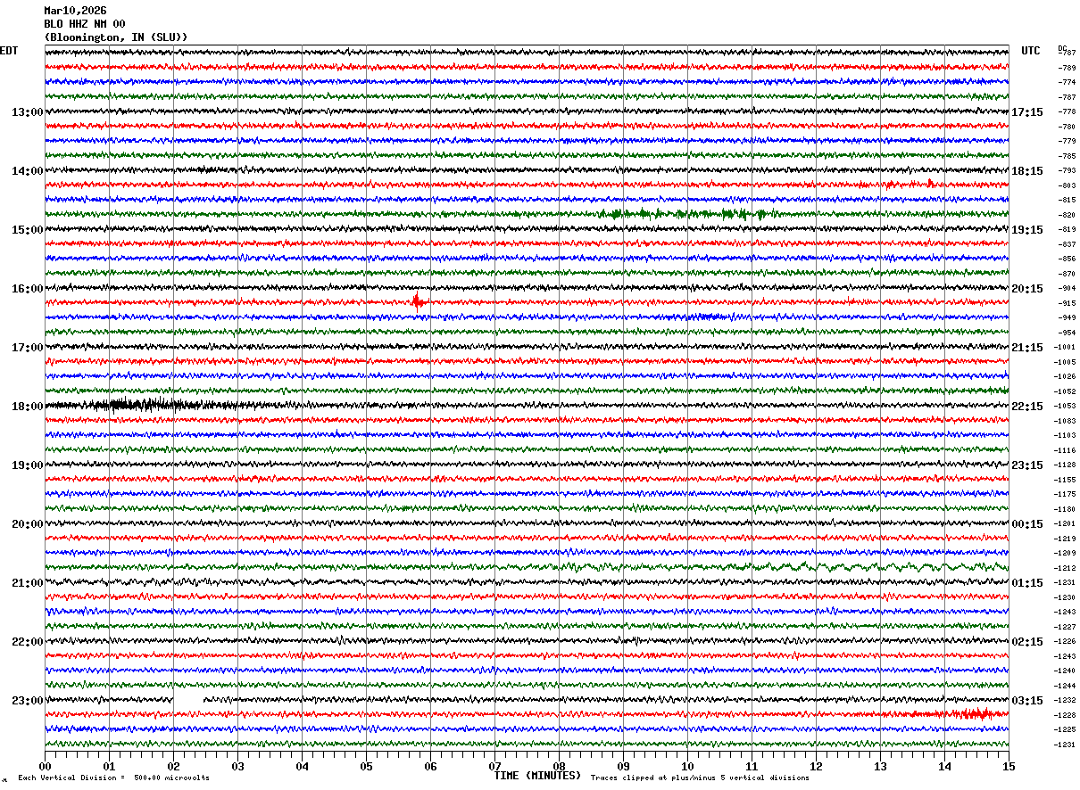This screenshot has width=1080, height=790.
Task: Click the '10' minute tick label
Action: 687,766
